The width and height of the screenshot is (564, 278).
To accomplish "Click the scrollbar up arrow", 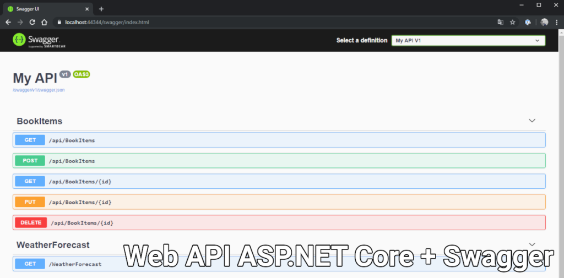I will 561,32.
